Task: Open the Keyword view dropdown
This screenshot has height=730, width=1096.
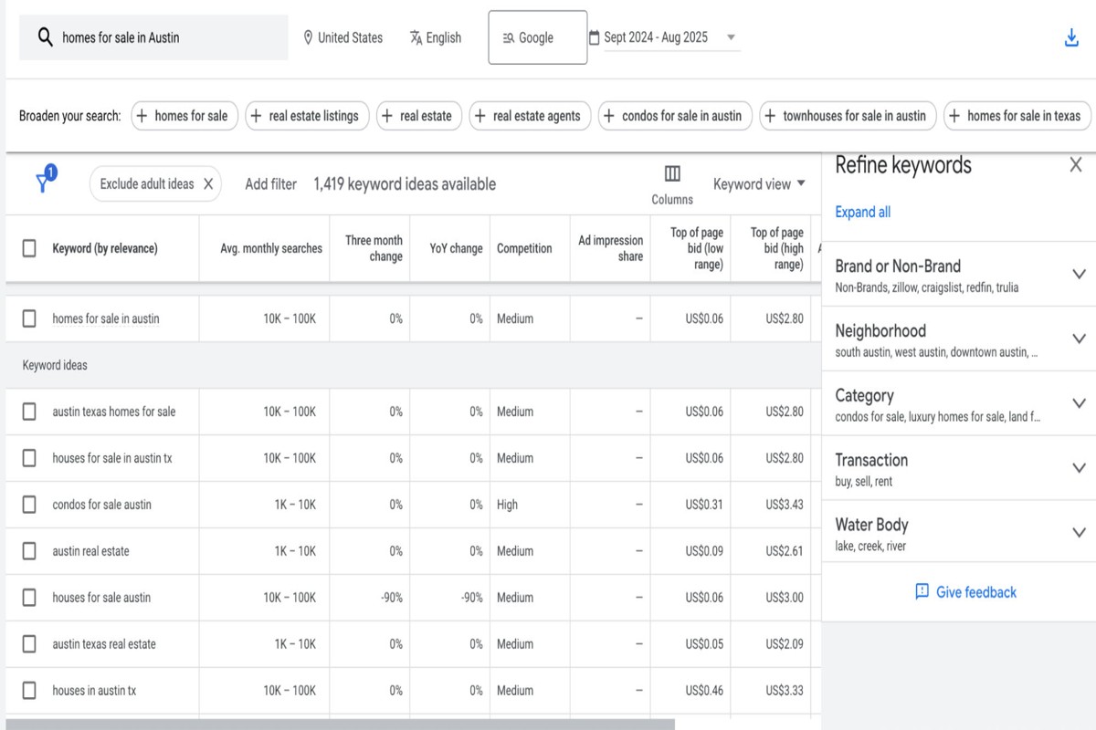Action: pyautogui.click(x=759, y=183)
